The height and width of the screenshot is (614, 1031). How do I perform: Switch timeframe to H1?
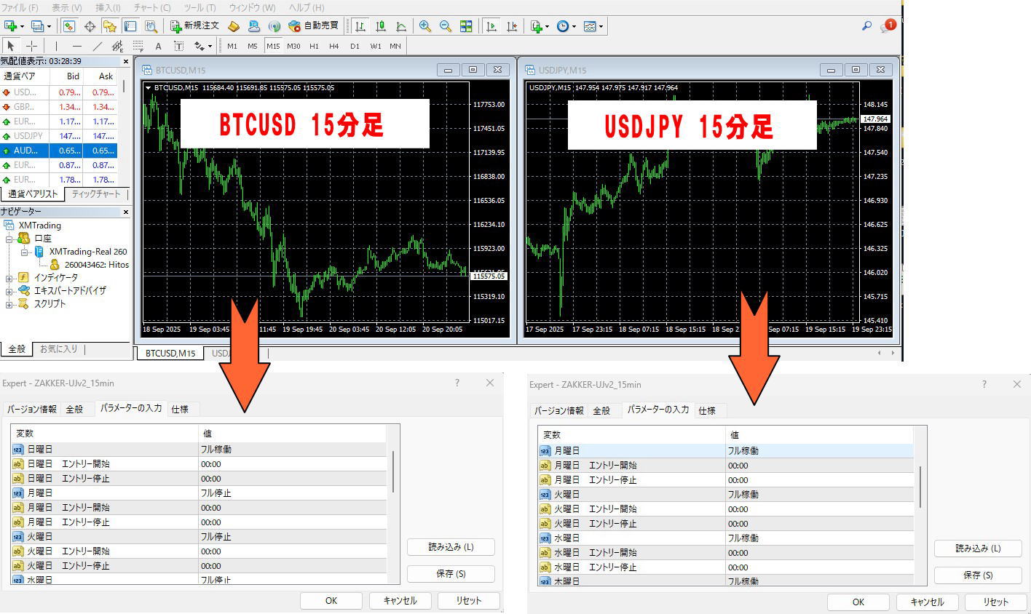(x=314, y=46)
